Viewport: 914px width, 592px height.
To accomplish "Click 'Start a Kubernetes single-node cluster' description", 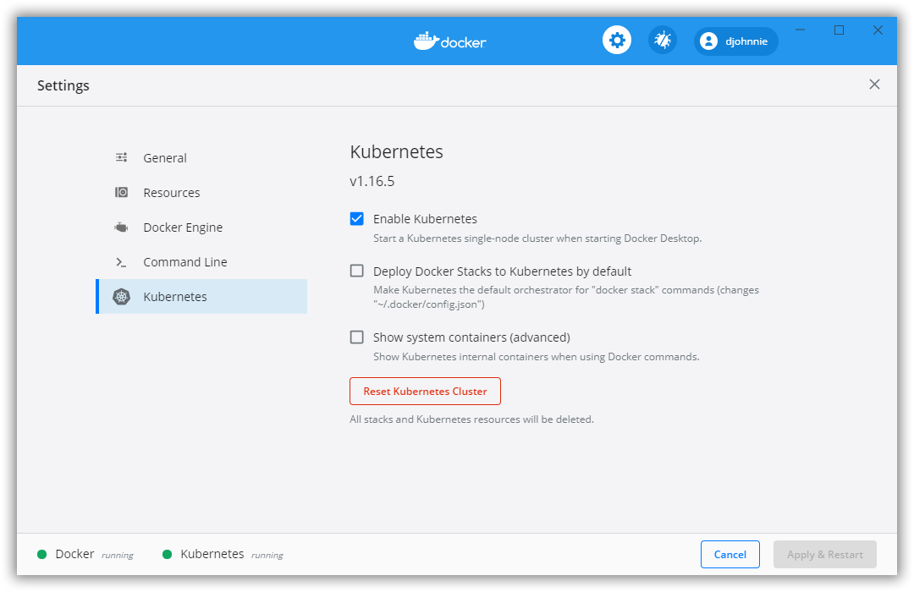I will point(537,238).
